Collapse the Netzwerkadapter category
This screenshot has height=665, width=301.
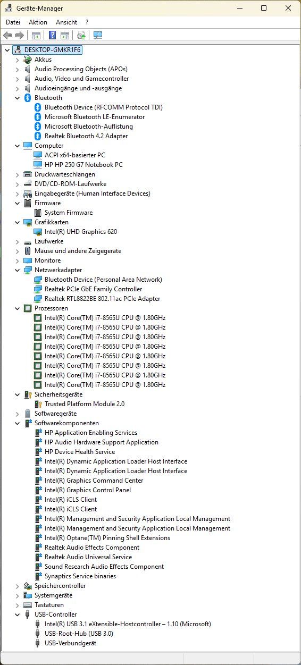click(x=17, y=270)
